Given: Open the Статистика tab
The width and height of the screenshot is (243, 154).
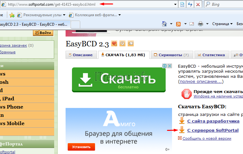Looking at the screenshot, I should point(212,55).
